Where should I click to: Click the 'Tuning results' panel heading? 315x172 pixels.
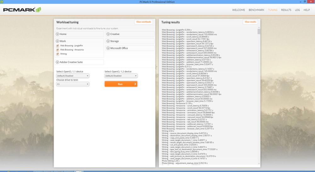click(170, 22)
